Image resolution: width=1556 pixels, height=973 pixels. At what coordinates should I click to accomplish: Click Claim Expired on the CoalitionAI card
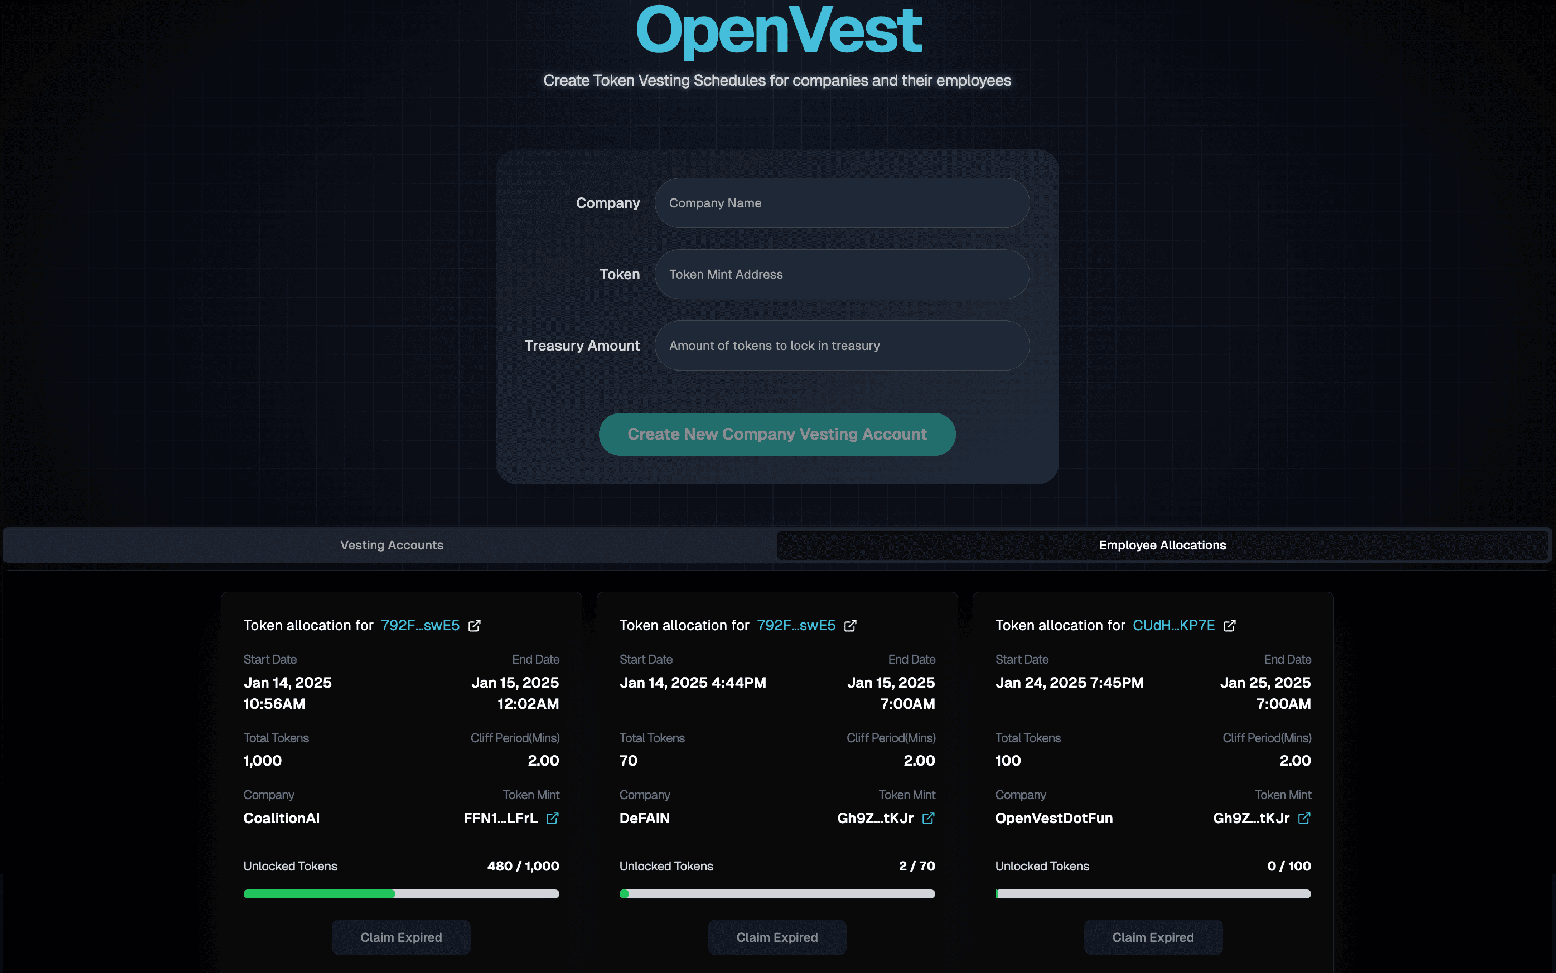400,937
